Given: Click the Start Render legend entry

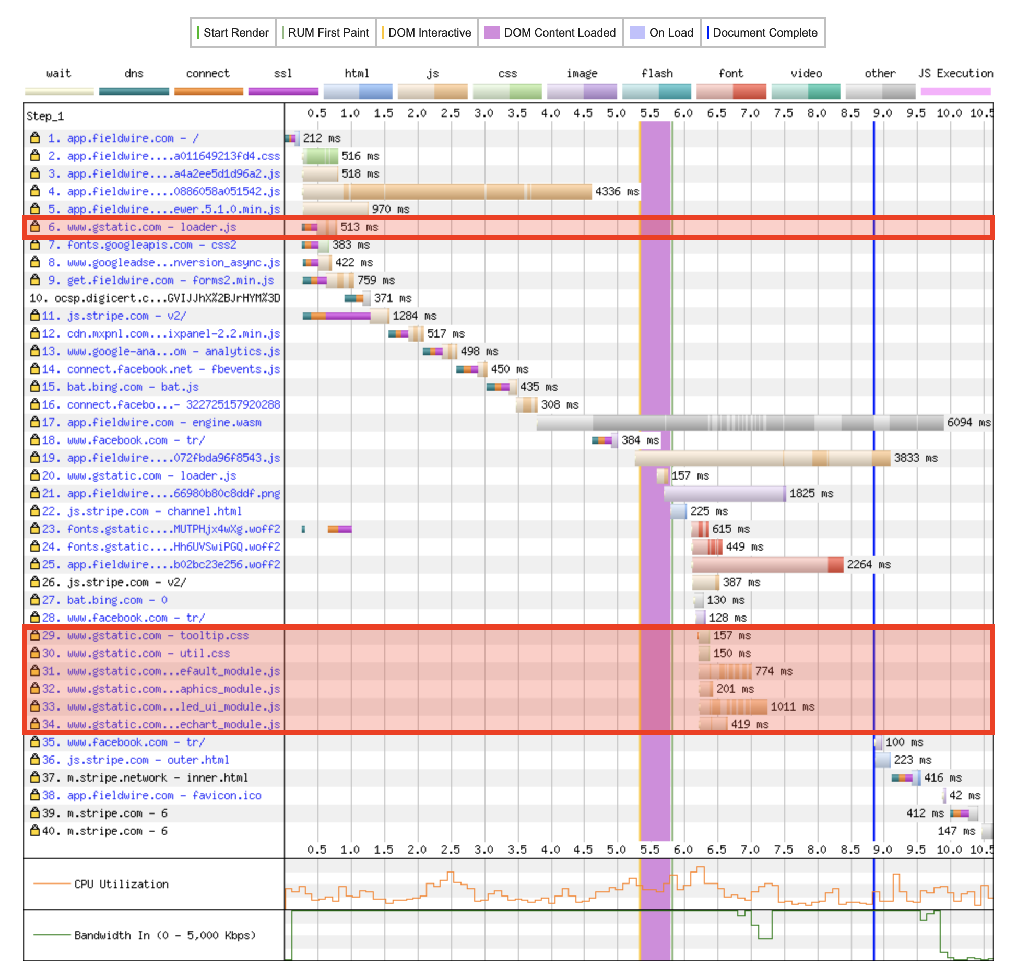Looking at the screenshot, I should (233, 32).
